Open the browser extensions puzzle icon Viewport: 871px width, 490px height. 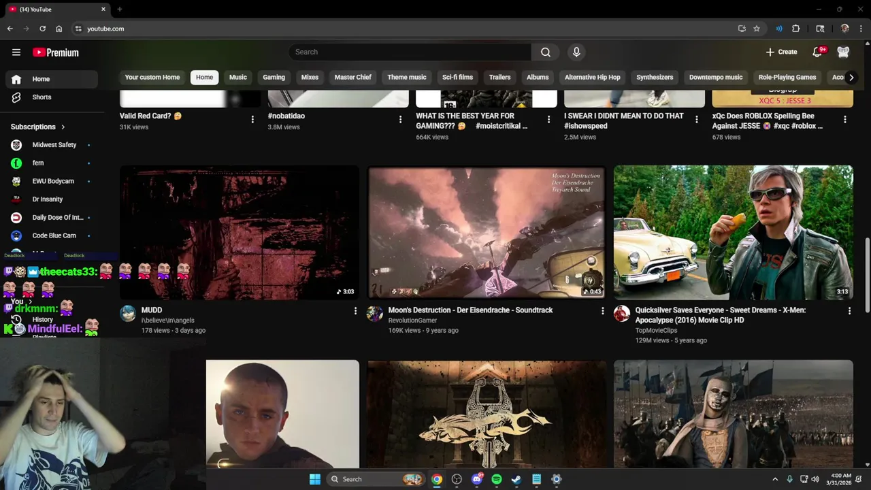[x=795, y=29]
